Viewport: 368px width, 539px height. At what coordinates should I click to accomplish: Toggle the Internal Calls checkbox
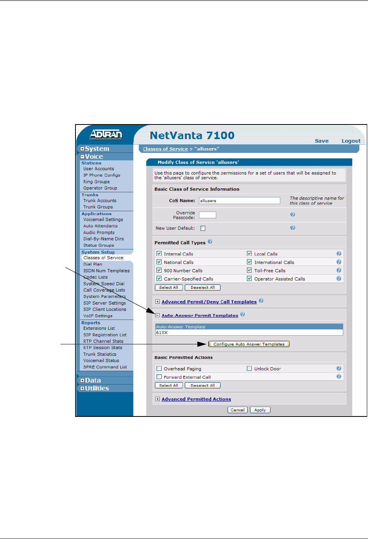[x=159, y=254]
